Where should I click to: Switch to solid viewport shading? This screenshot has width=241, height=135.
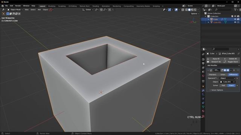point(189,10)
